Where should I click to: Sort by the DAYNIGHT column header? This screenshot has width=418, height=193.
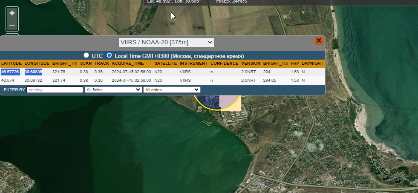pos(312,63)
